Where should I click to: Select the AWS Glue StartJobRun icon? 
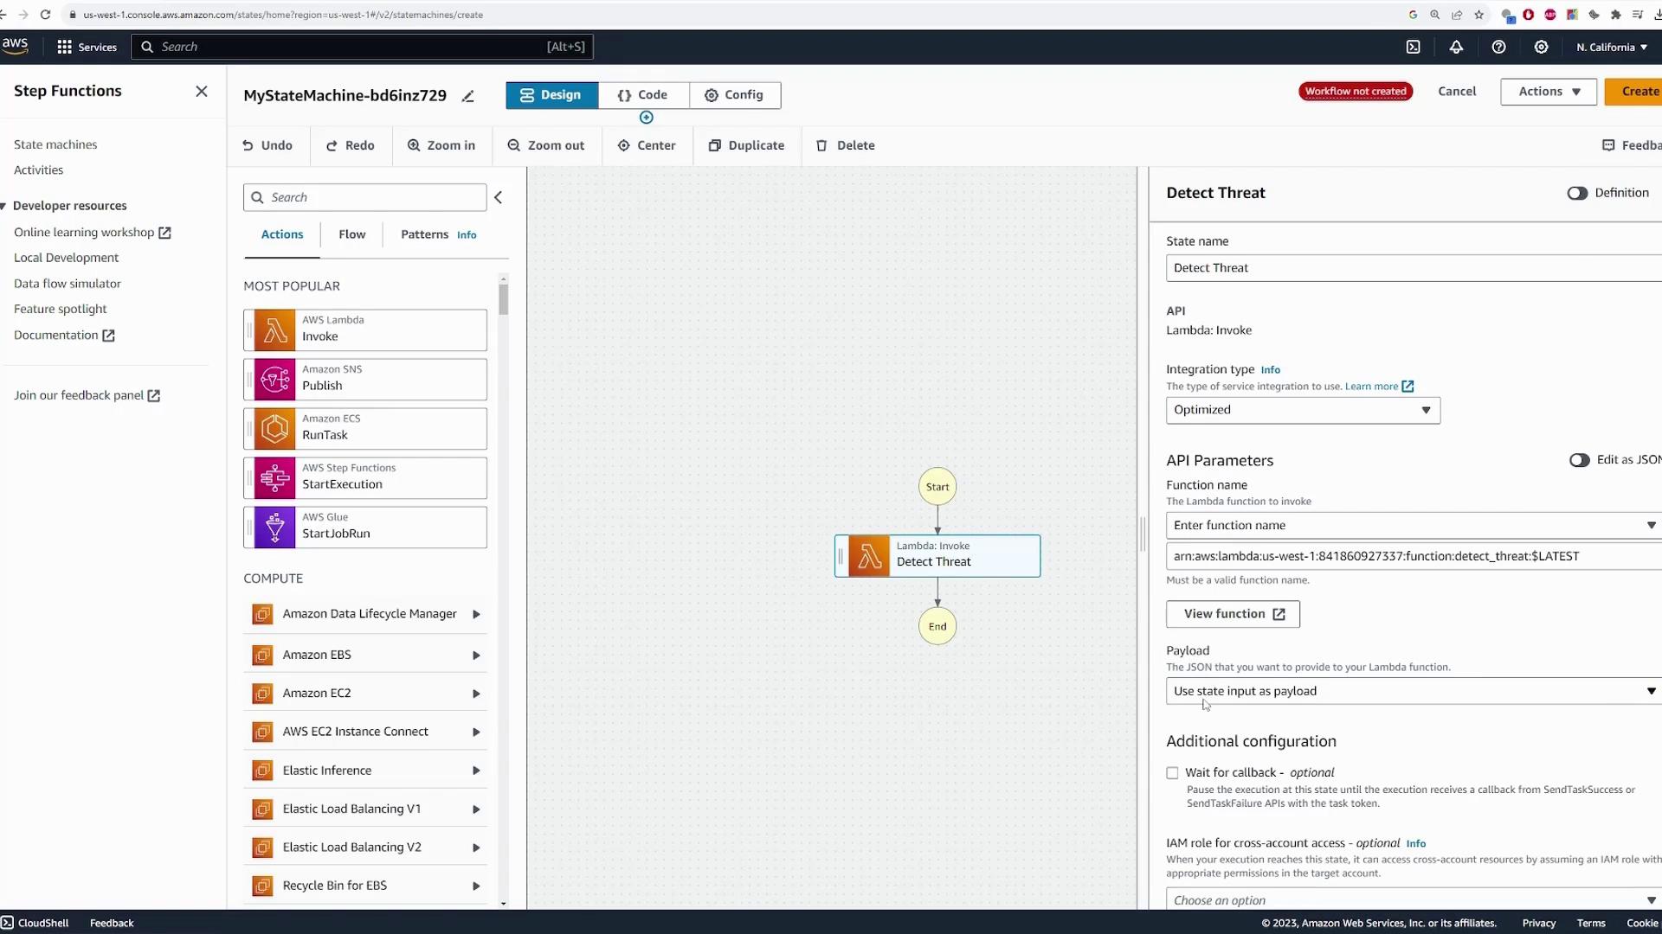(x=274, y=528)
